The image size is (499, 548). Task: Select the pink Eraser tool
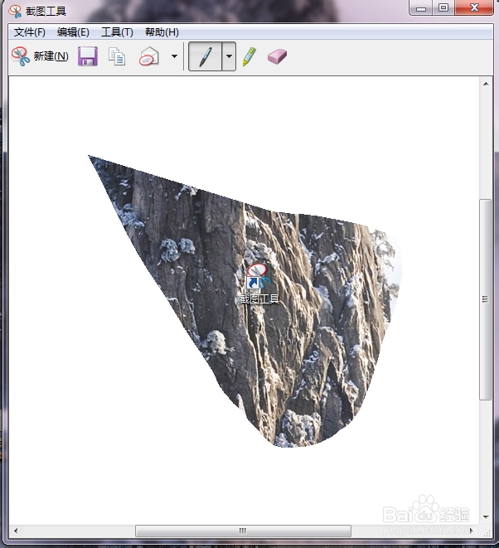[277, 56]
